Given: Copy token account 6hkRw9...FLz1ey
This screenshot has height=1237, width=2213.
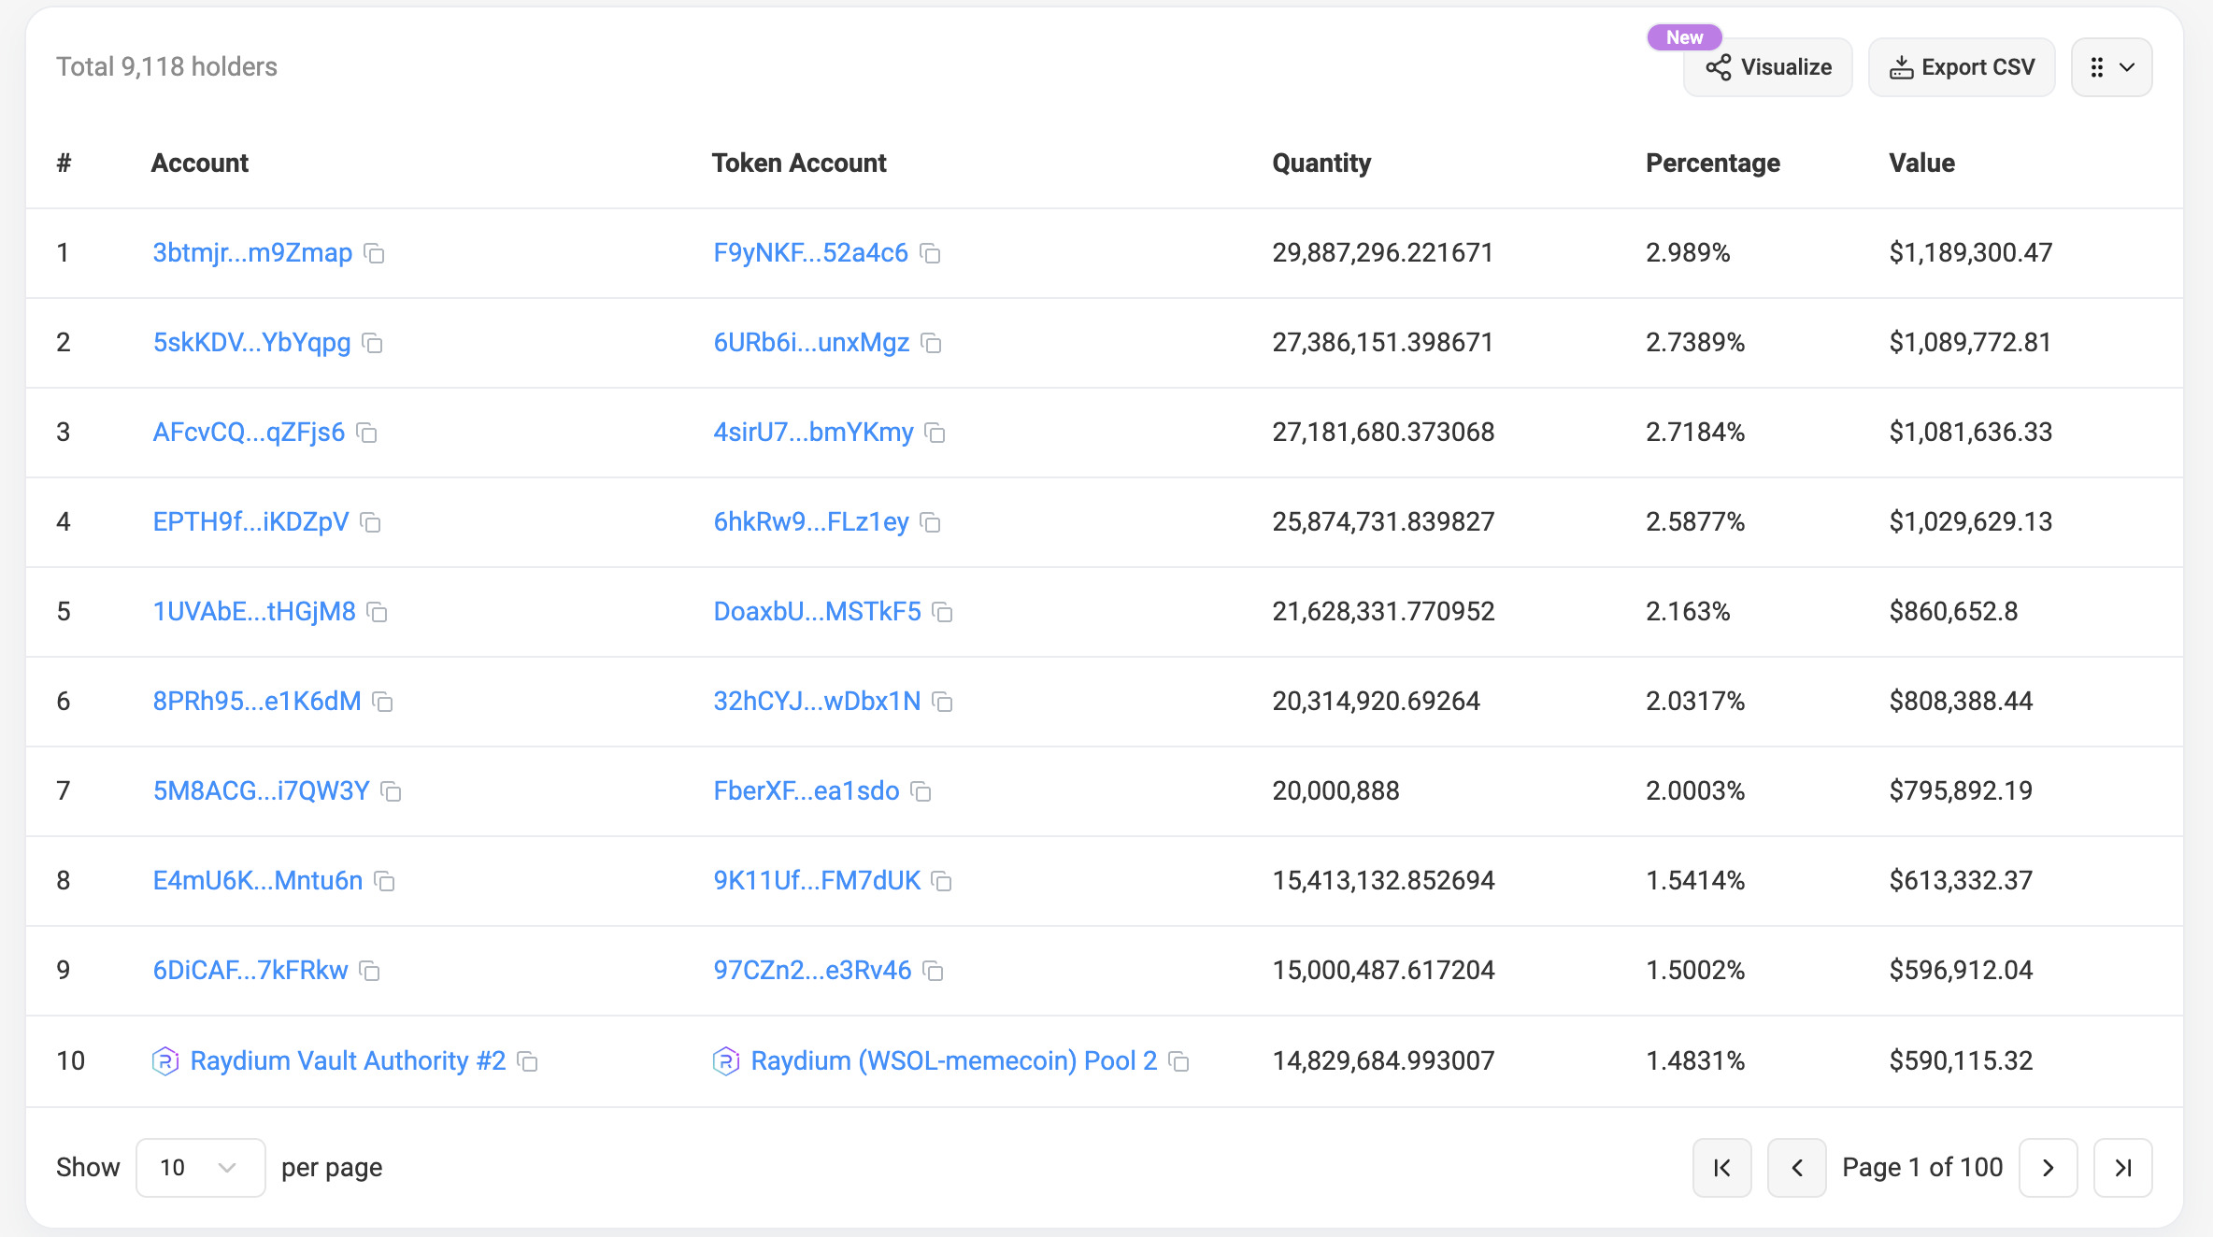Looking at the screenshot, I should [x=930, y=522].
